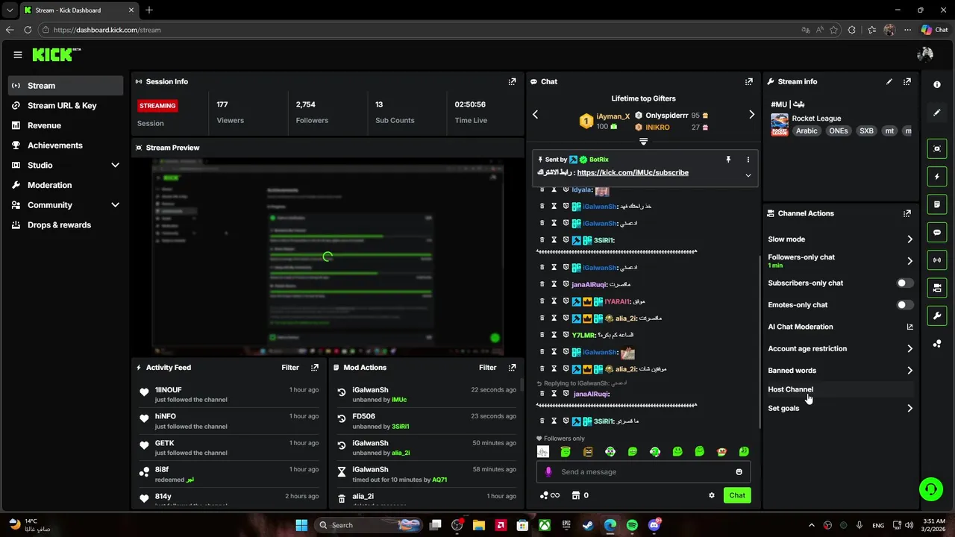Go to Stream URL & Key page
955x537 pixels.
coord(66,106)
